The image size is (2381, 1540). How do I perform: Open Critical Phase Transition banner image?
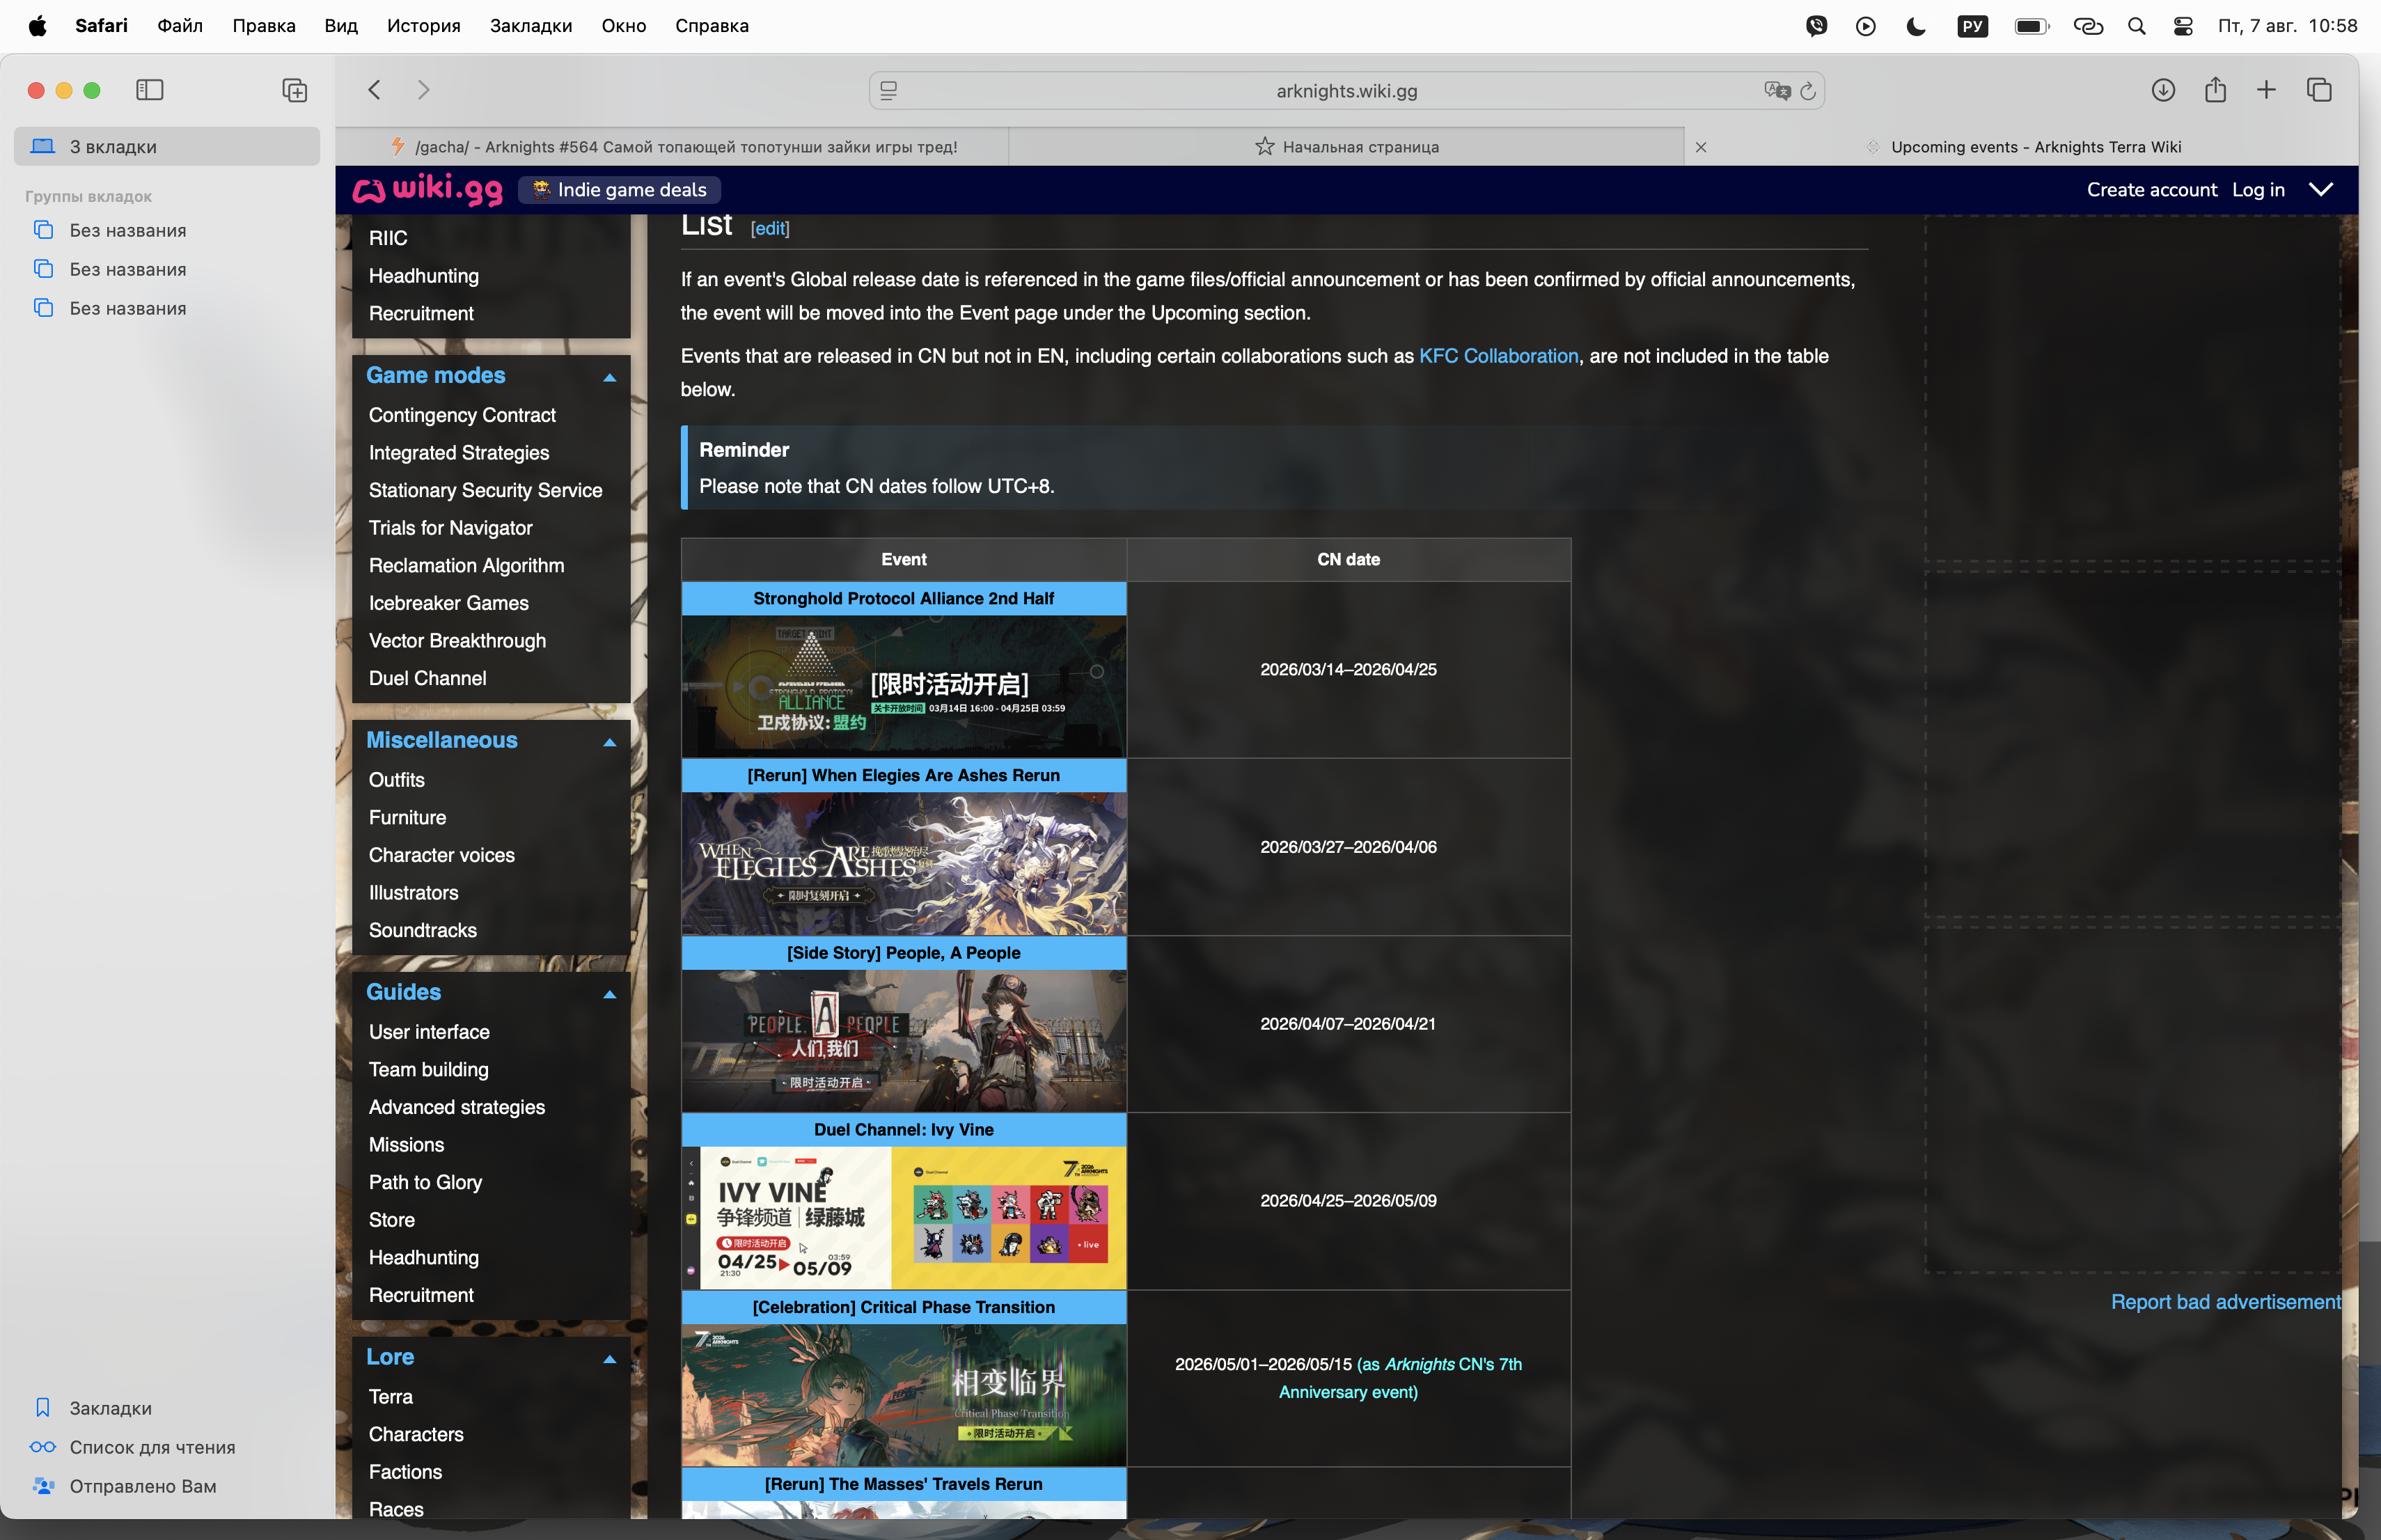(904, 1395)
